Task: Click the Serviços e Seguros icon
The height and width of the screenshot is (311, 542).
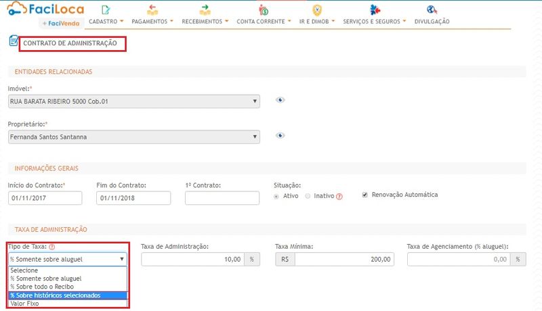Action: [374, 9]
